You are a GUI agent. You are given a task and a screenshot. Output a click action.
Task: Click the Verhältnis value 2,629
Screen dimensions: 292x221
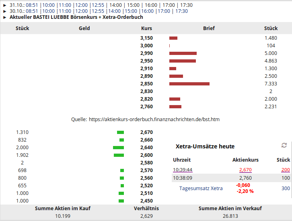coord(146,216)
